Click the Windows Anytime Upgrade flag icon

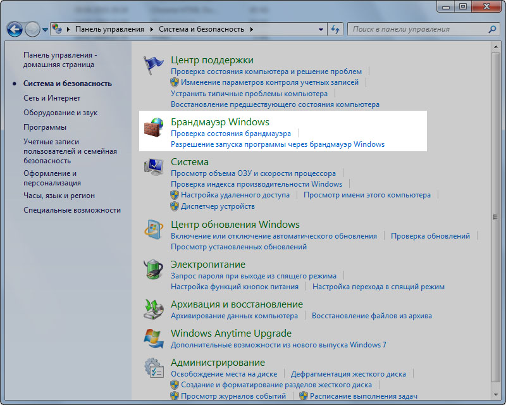[x=153, y=338]
